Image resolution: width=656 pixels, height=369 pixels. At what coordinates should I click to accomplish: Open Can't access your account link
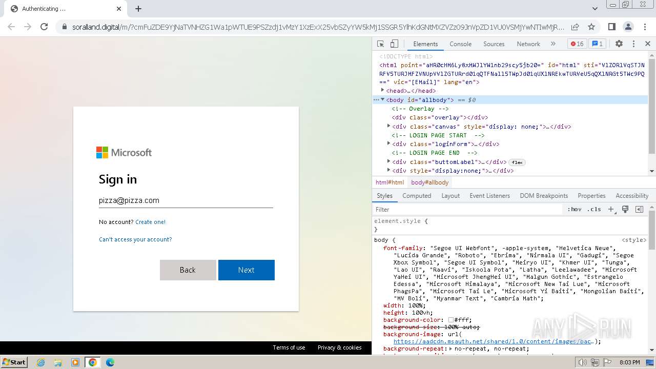coord(135,239)
